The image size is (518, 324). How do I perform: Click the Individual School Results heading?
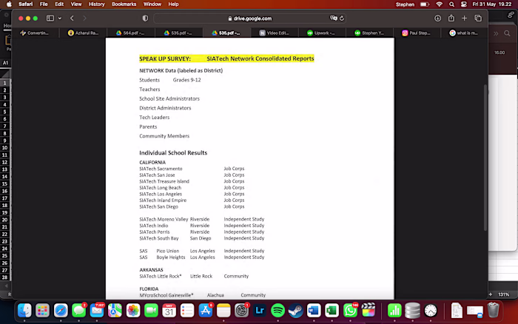click(x=173, y=152)
